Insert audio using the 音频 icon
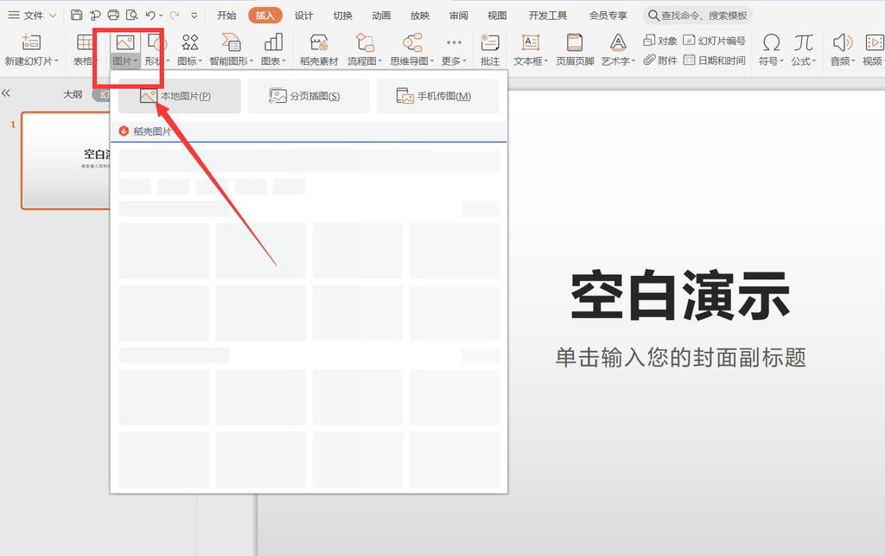This screenshot has height=556, width=885. tap(839, 49)
